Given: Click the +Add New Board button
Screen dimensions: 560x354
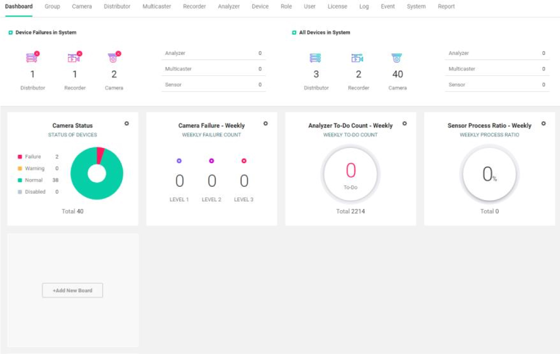Looking at the screenshot, I should click(x=73, y=290).
